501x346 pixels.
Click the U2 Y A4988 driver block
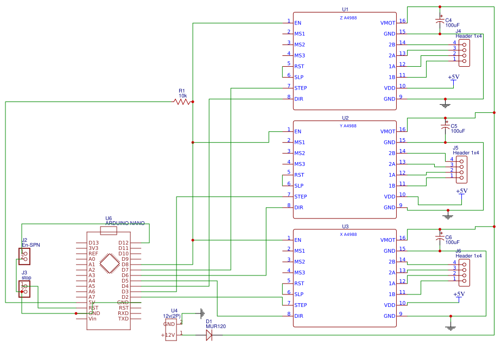tap(345, 168)
